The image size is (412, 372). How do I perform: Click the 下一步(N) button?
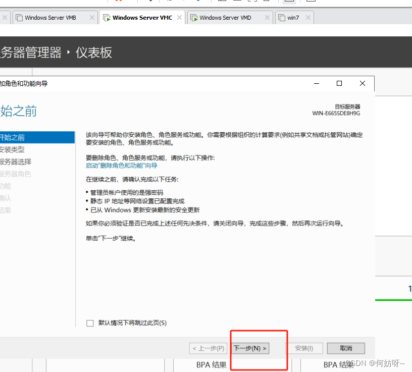[x=250, y=348]
